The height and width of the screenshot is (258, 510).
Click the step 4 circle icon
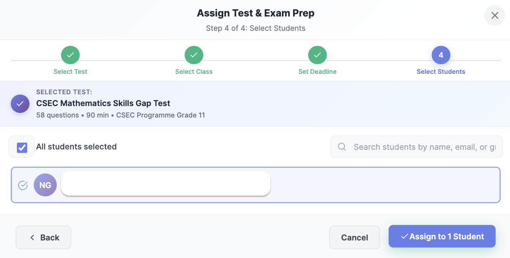tap(441, 55)
